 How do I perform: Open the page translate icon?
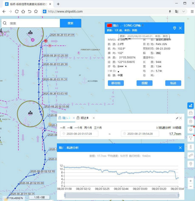[177, 11]
